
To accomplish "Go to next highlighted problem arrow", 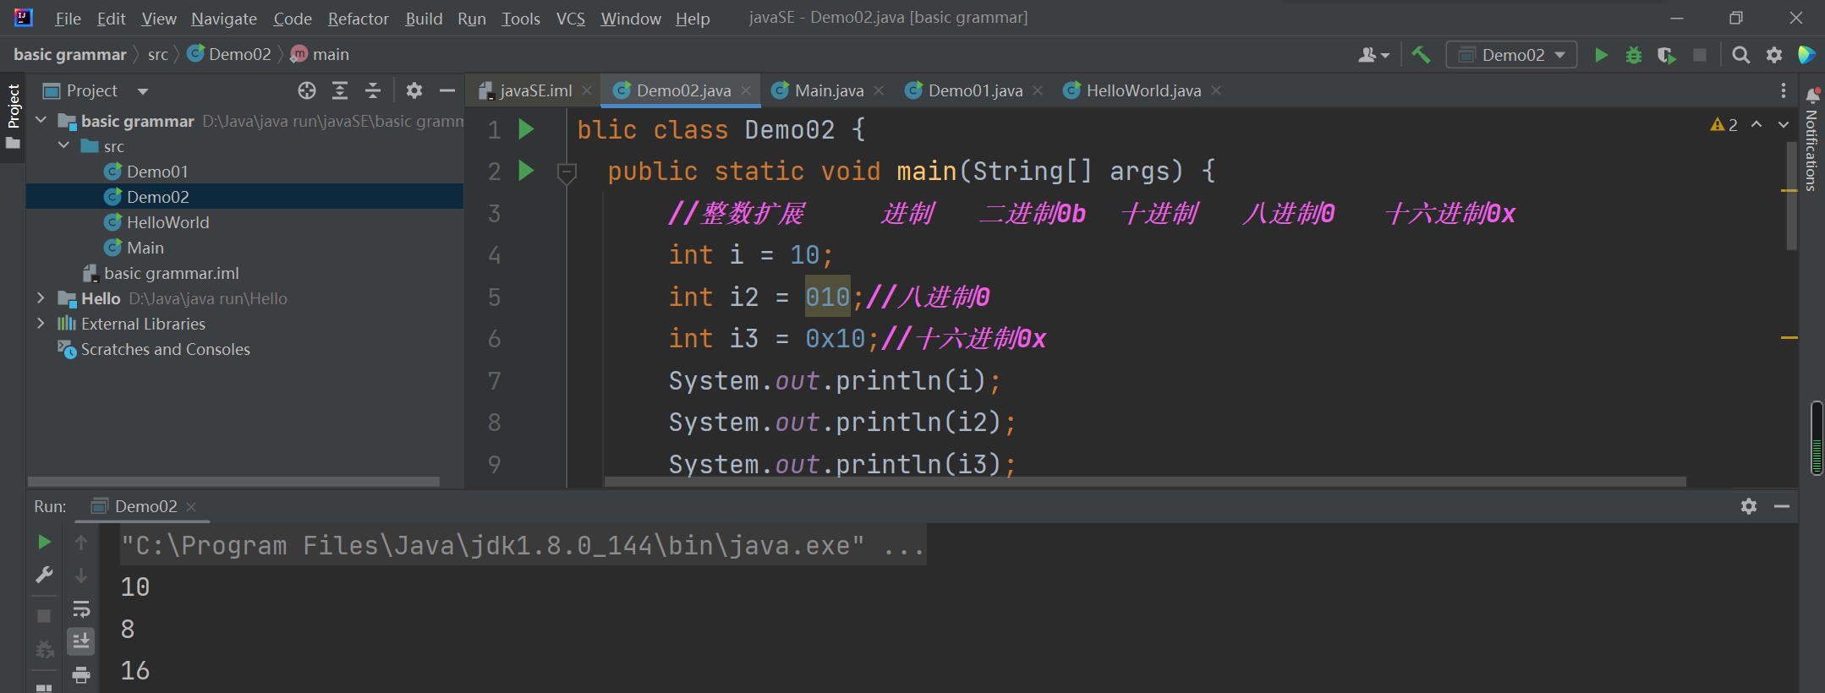I will 1784,125.
